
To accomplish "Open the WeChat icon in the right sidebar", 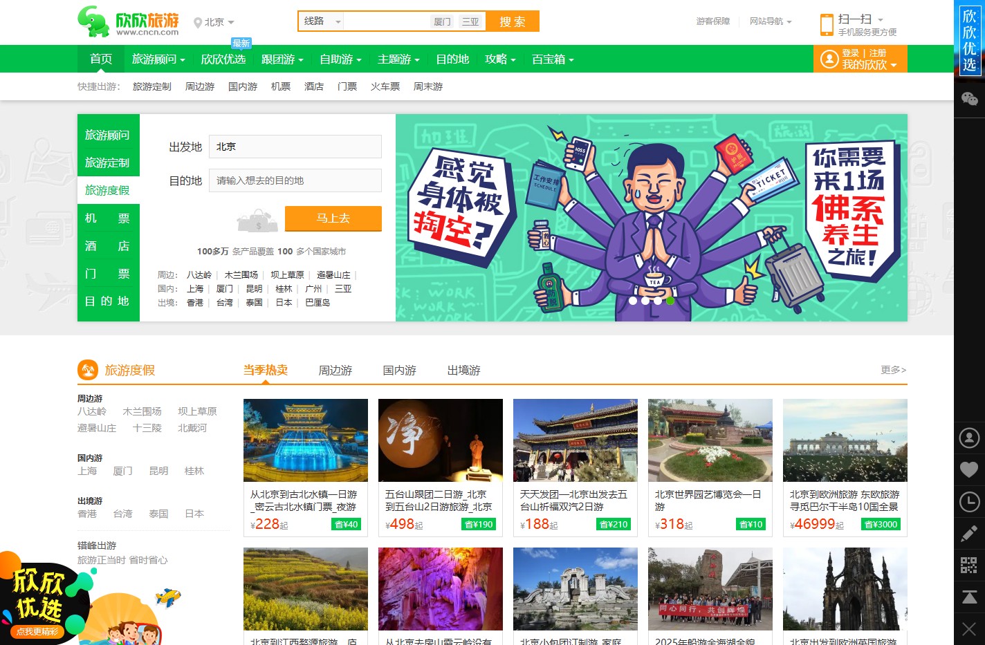I will coord(969,99).
